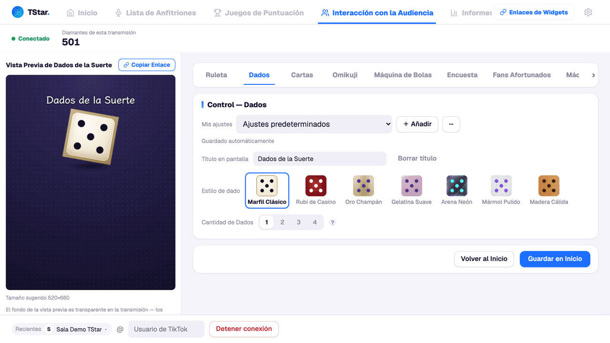Open the settings gear icon
The height and width of the screenshot is (343, 610).
[x=588, y=12]
